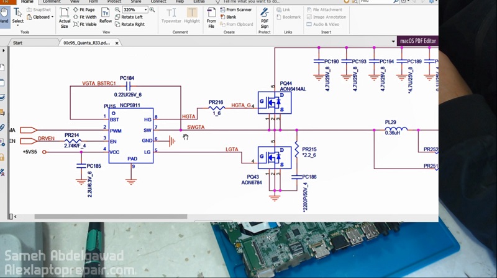Open the Protect ribbon tab
The height and width of the screenshot is (278, 497).
[x=114, y=2]
